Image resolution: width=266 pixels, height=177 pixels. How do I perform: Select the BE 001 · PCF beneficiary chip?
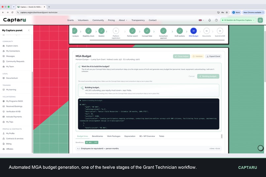[x=92, y=142]
